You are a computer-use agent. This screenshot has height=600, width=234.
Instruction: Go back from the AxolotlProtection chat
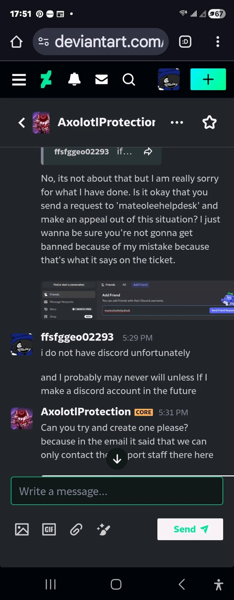click(x=22, y=123)
